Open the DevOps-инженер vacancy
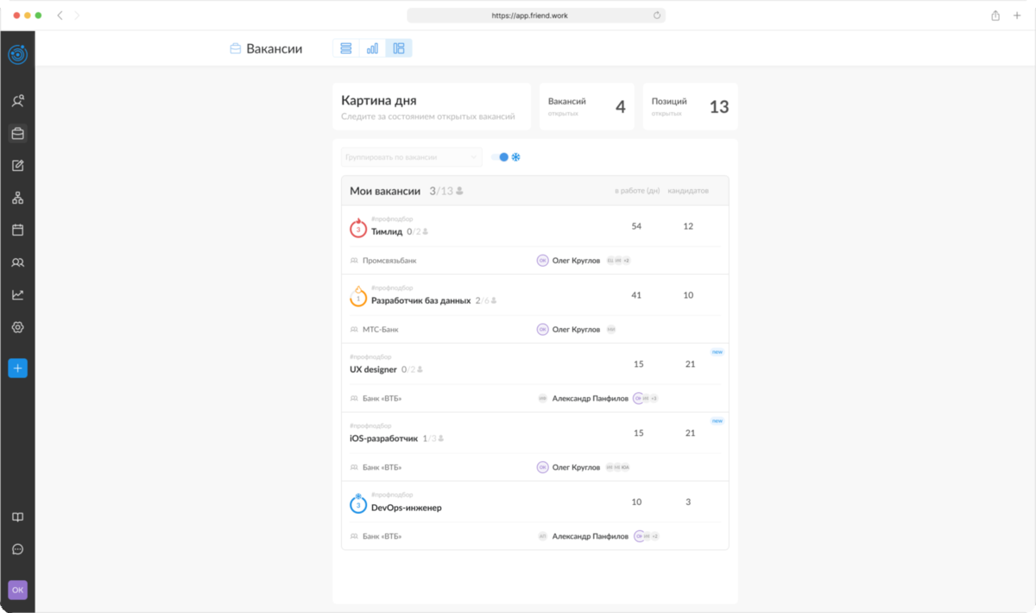 click(x=406, y=508)
